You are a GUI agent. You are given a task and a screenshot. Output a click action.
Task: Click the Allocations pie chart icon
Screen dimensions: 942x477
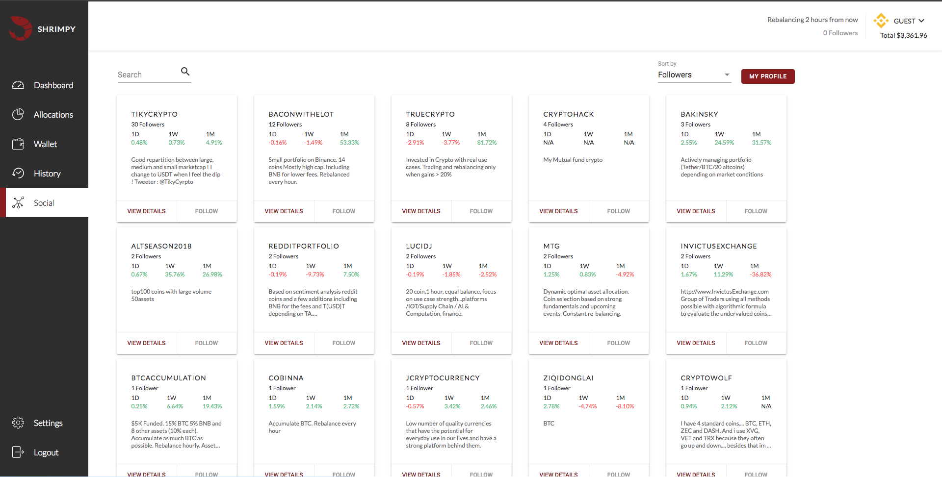[x=18, y=115]
